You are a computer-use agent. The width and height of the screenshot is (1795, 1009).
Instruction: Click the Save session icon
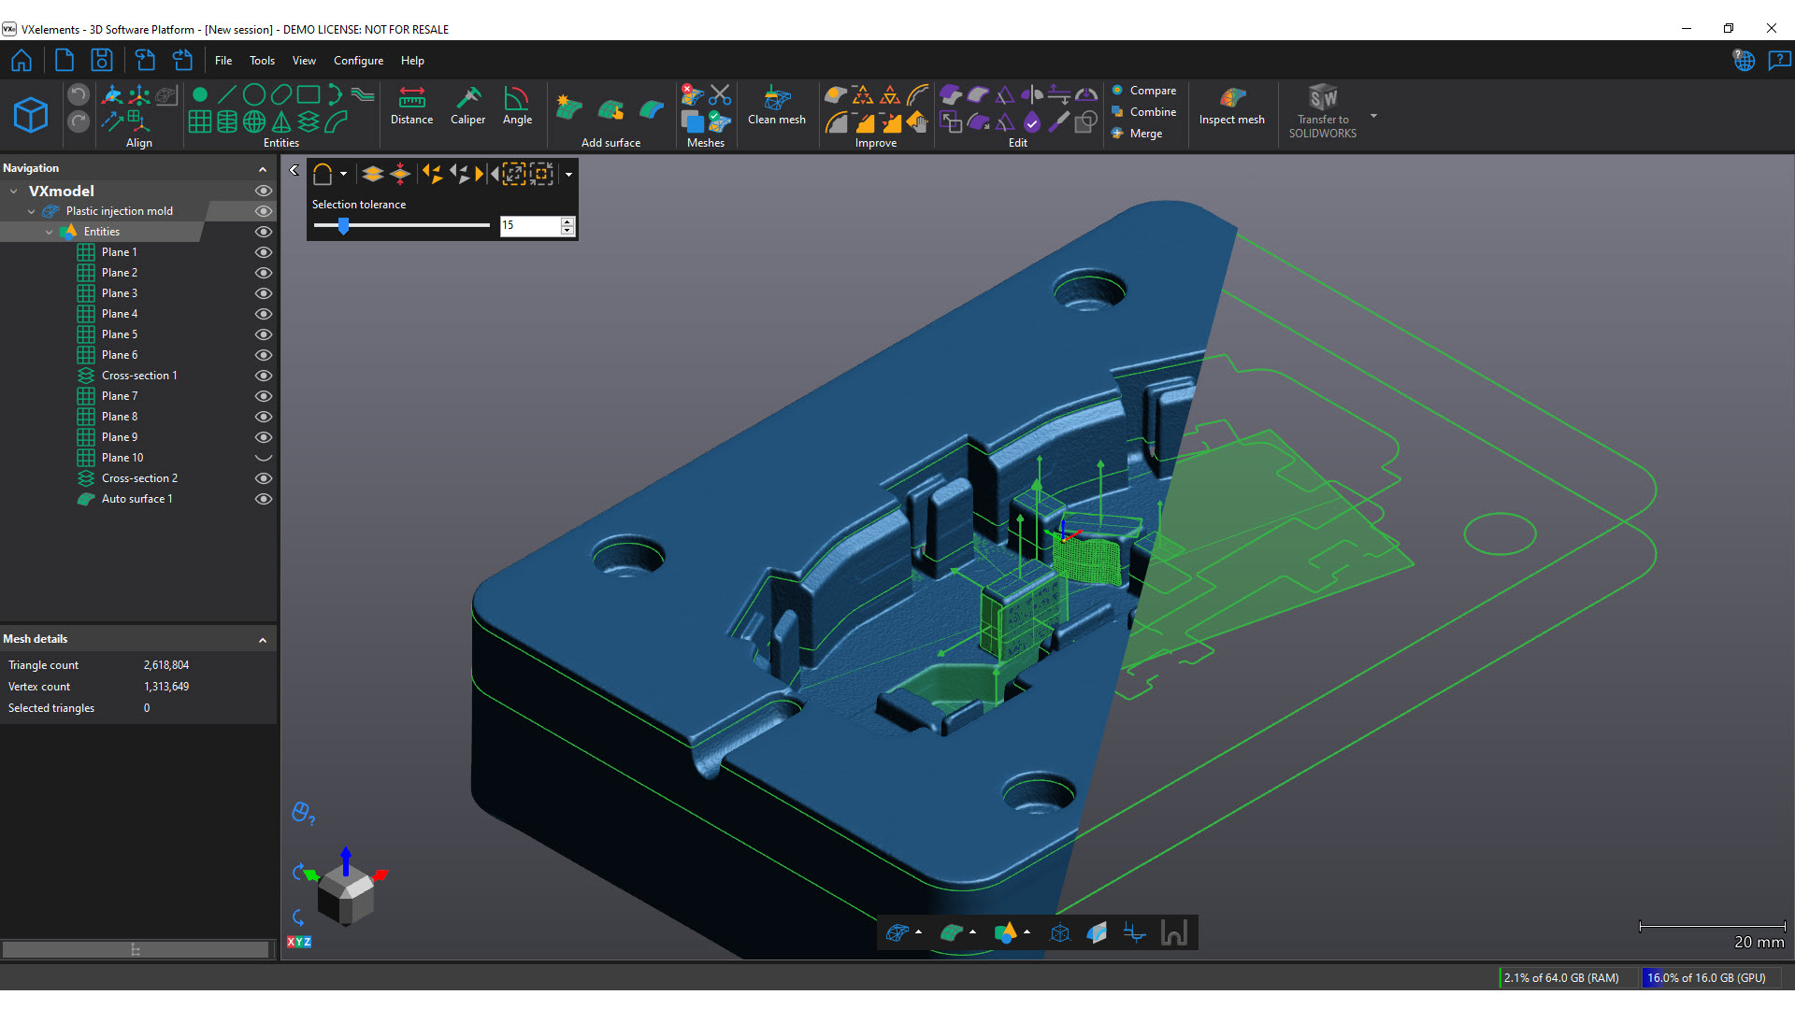click(x=102, y=61)
